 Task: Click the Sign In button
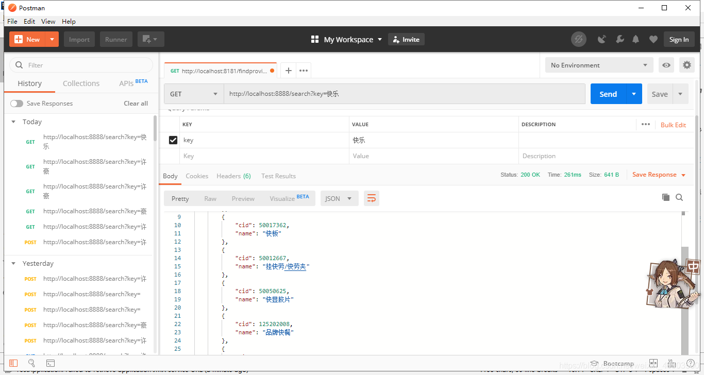pos(679,39)
